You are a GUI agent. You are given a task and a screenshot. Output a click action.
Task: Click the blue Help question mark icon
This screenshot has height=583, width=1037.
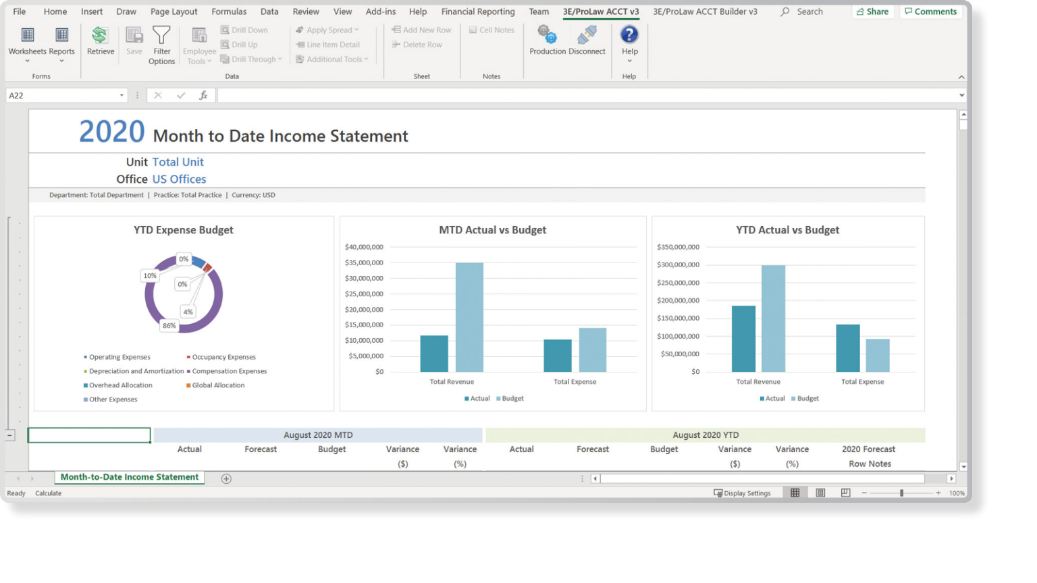(629, 34)
